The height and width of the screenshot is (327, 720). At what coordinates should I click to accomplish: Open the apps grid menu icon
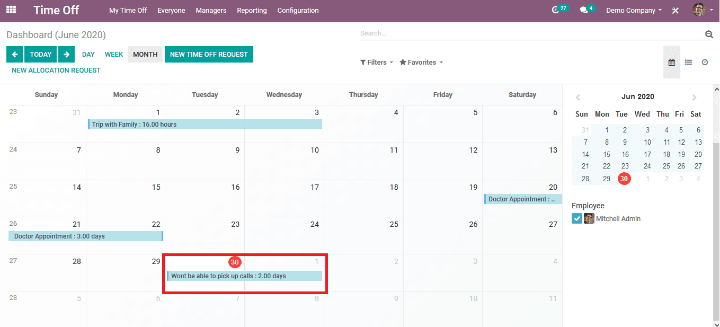[11, 10]
